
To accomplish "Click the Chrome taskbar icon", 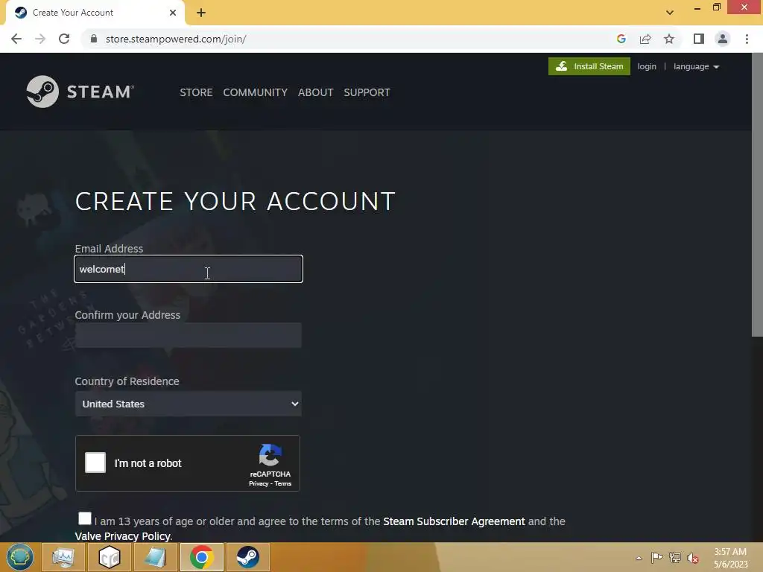I will click(x=201, y=557).
